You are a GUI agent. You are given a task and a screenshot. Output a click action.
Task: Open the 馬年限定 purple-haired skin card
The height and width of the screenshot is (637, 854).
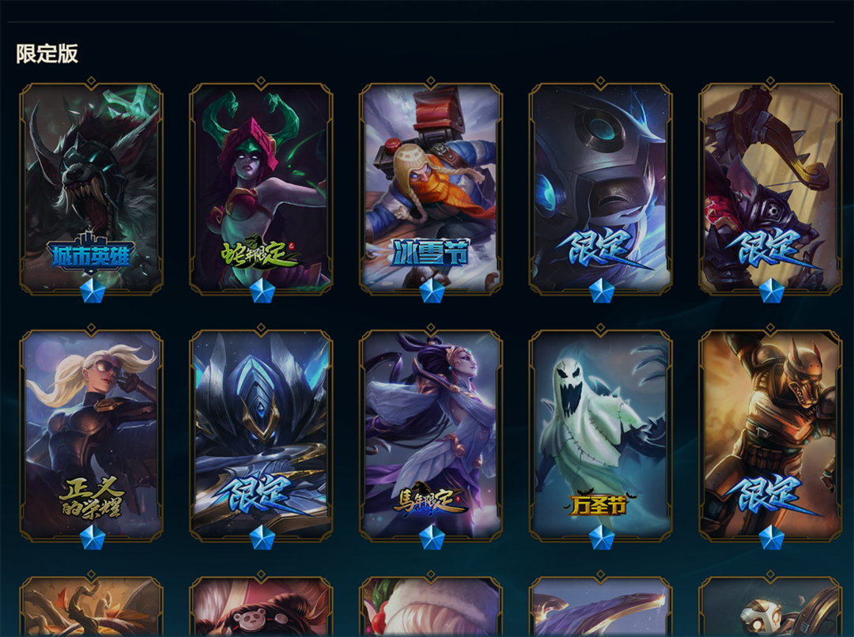tap(431, 434)
